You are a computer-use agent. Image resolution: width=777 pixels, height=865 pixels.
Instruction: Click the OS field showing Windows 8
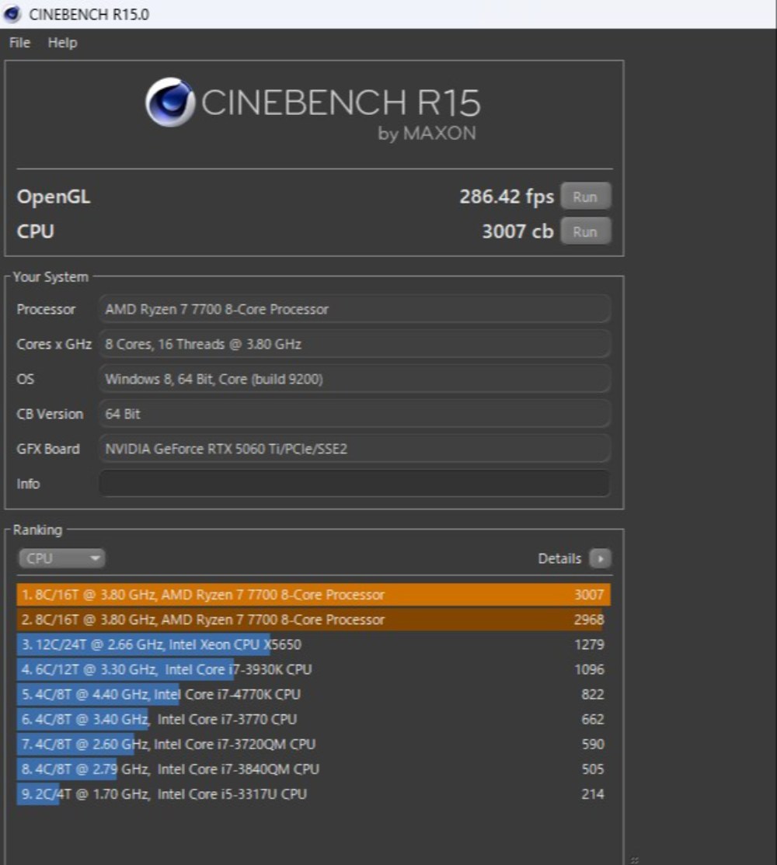point(355,379)
